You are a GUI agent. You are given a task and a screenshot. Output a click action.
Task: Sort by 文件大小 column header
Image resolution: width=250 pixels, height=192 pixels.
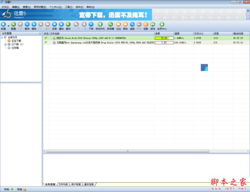tap(203, 34)
